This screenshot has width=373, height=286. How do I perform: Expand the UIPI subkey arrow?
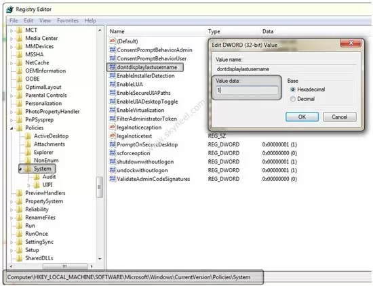(x=28, y=185)
